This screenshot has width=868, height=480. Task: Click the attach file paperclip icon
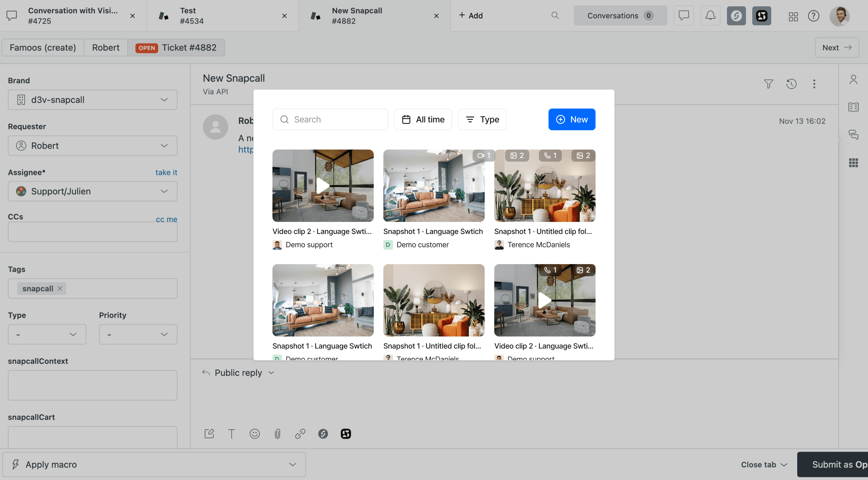[x=277, y=434]
